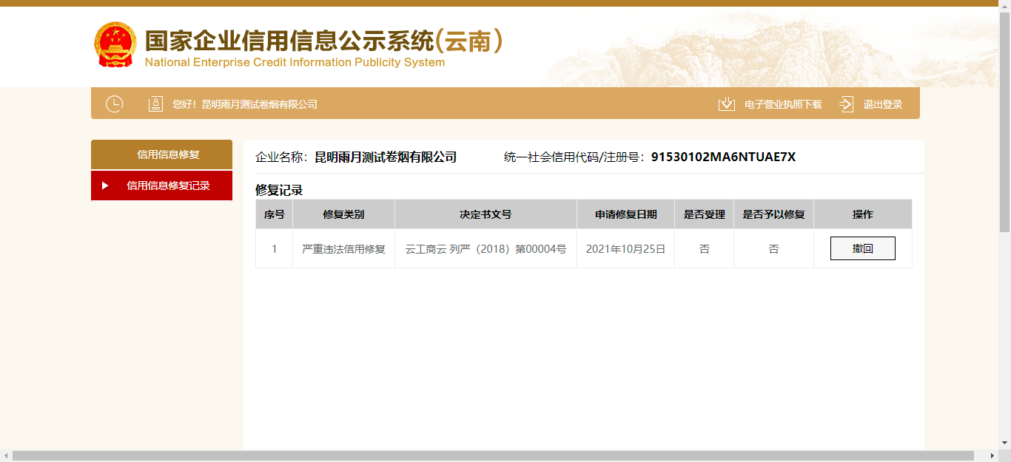Screen dimensions: 1011x462
Task: Select the 严重违法信用修复 cell in the table
Action: [x=343, y=249]
